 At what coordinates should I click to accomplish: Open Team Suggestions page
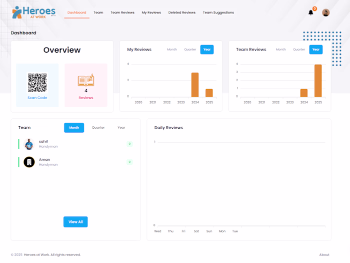[x=218, y=13]
